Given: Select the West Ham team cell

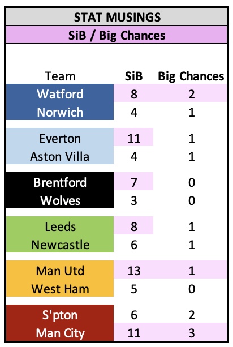Looking at the screenshot, I should 60,288.
